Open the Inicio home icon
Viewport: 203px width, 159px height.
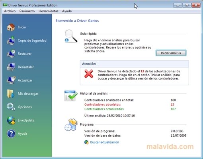(11, 27)
